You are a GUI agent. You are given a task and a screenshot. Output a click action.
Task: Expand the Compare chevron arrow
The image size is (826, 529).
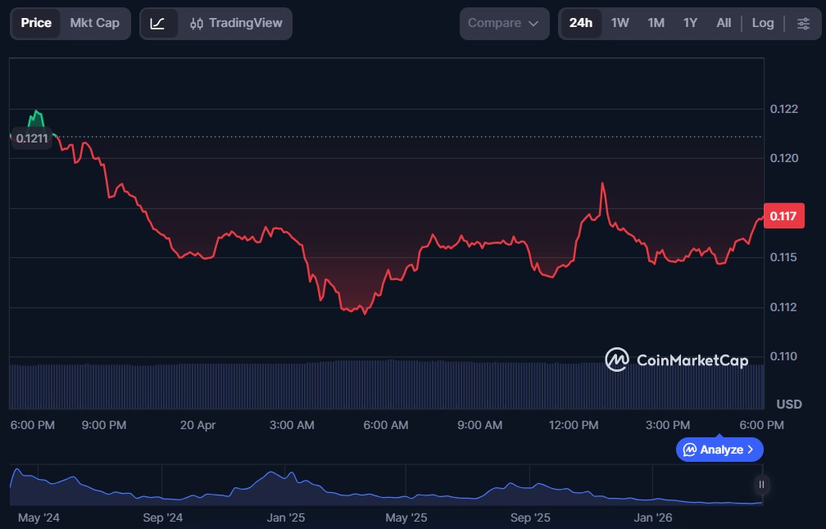(x=534, y=24)
